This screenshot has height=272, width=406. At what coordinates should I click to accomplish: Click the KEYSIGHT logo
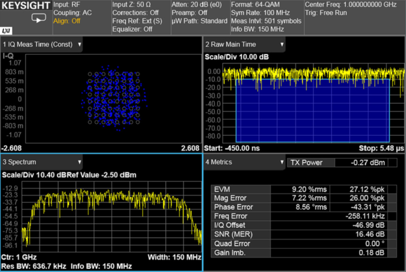point(25,6)
